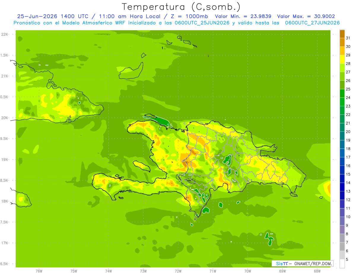
Task: Click the '69W' longitude label
Action: click(x=282, y=271)
